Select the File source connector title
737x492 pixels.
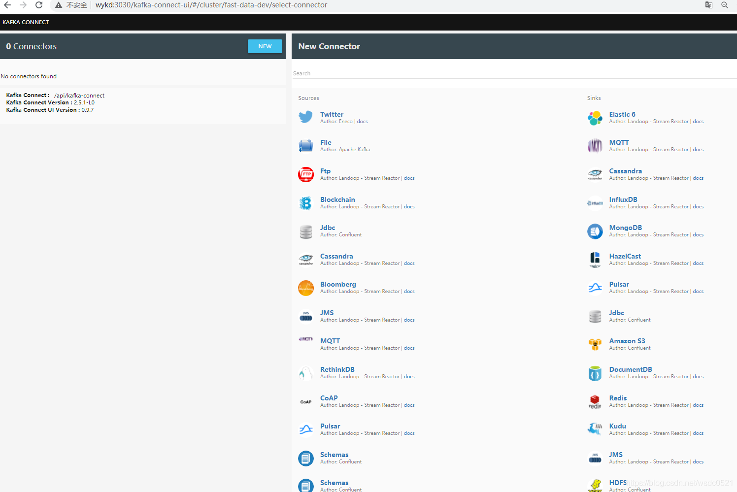click(x=326, y=142)
